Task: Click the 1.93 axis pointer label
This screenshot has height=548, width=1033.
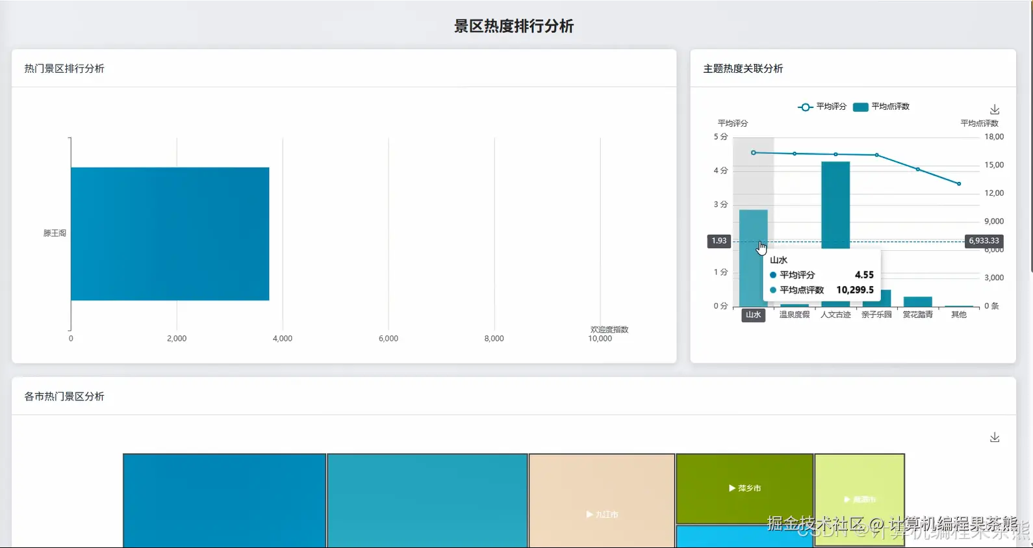Action: 719,241
